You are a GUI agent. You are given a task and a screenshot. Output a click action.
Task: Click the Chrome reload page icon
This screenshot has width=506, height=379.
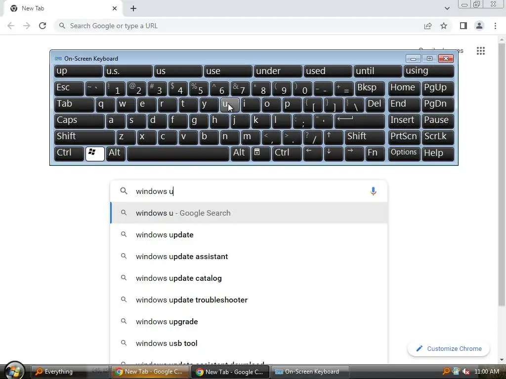point(42,26)
